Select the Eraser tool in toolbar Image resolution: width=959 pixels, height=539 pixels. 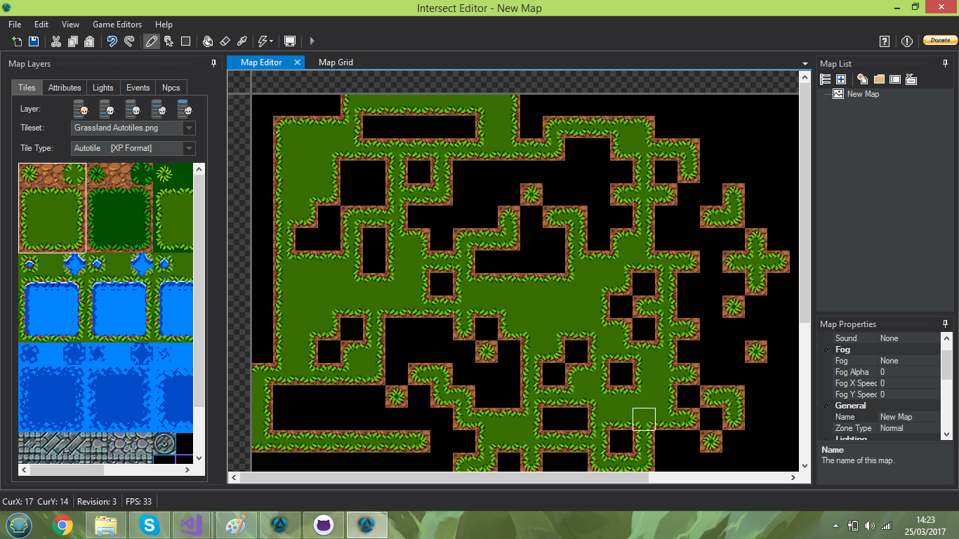click(x=225, y=41)
